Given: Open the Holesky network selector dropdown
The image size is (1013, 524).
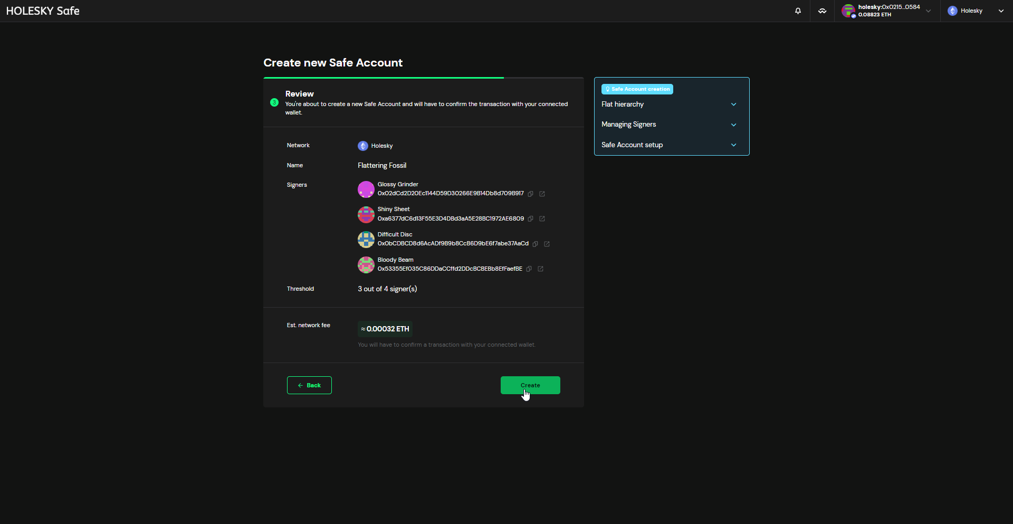Looking at the screenshot, I should (x=976, y=11).
